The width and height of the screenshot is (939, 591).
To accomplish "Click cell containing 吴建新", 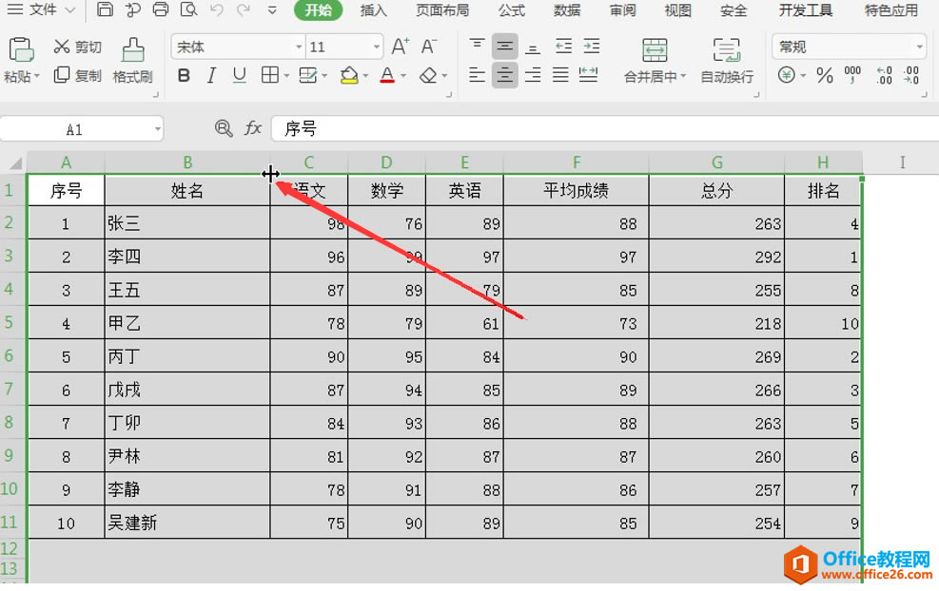I will coord(186,523).
